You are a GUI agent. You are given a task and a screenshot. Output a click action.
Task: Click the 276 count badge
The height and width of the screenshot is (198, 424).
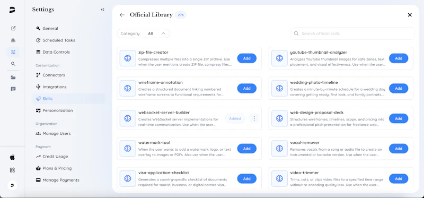point(181,15)
